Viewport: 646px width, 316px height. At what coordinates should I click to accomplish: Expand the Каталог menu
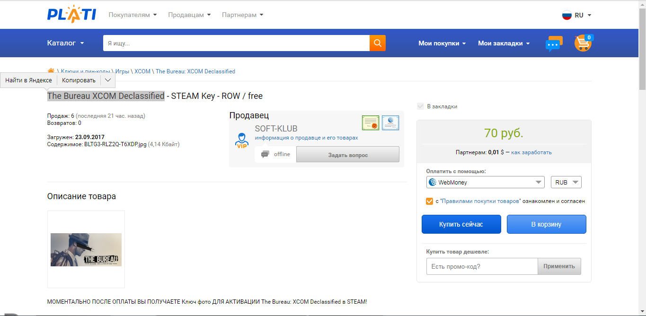pos(66,43)
